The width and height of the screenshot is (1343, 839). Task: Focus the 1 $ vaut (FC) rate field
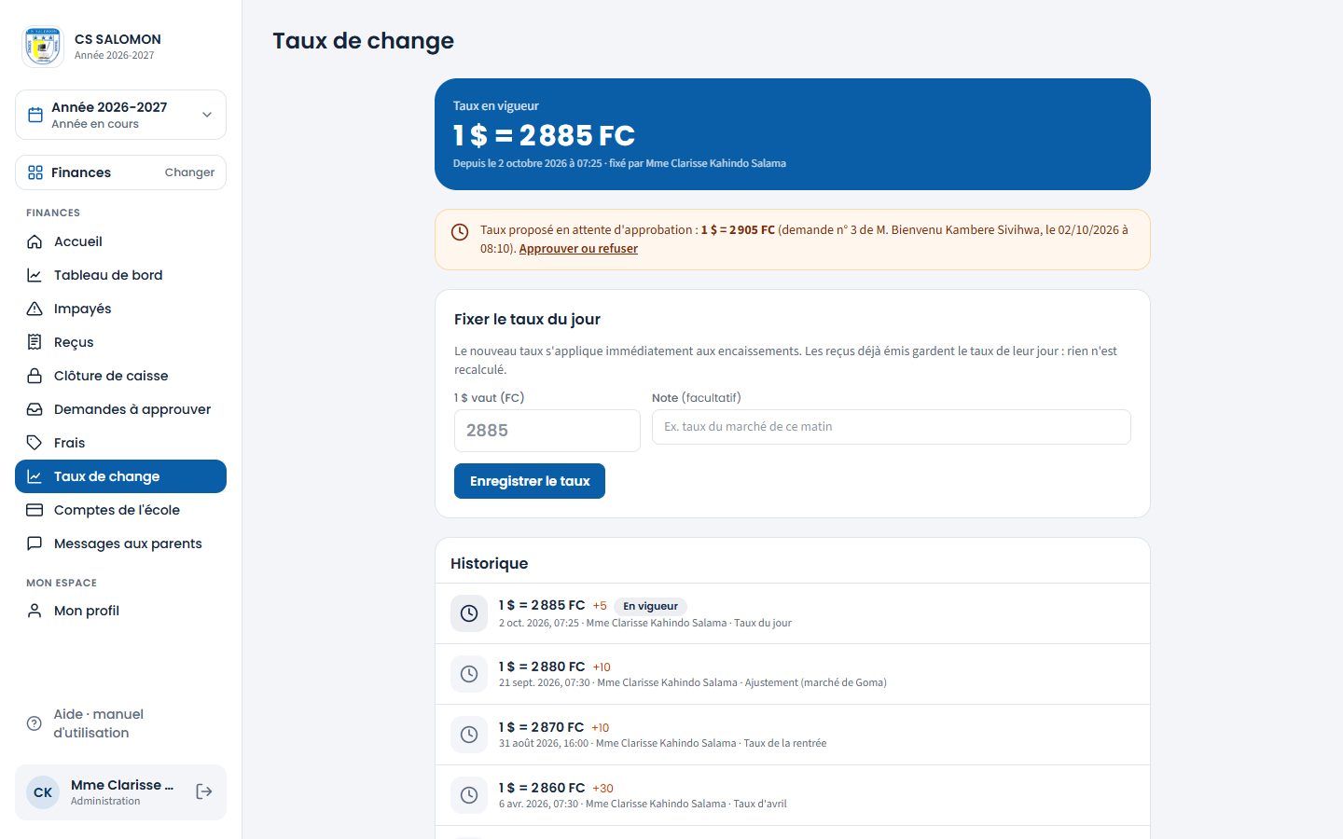(x=547, y=431)
